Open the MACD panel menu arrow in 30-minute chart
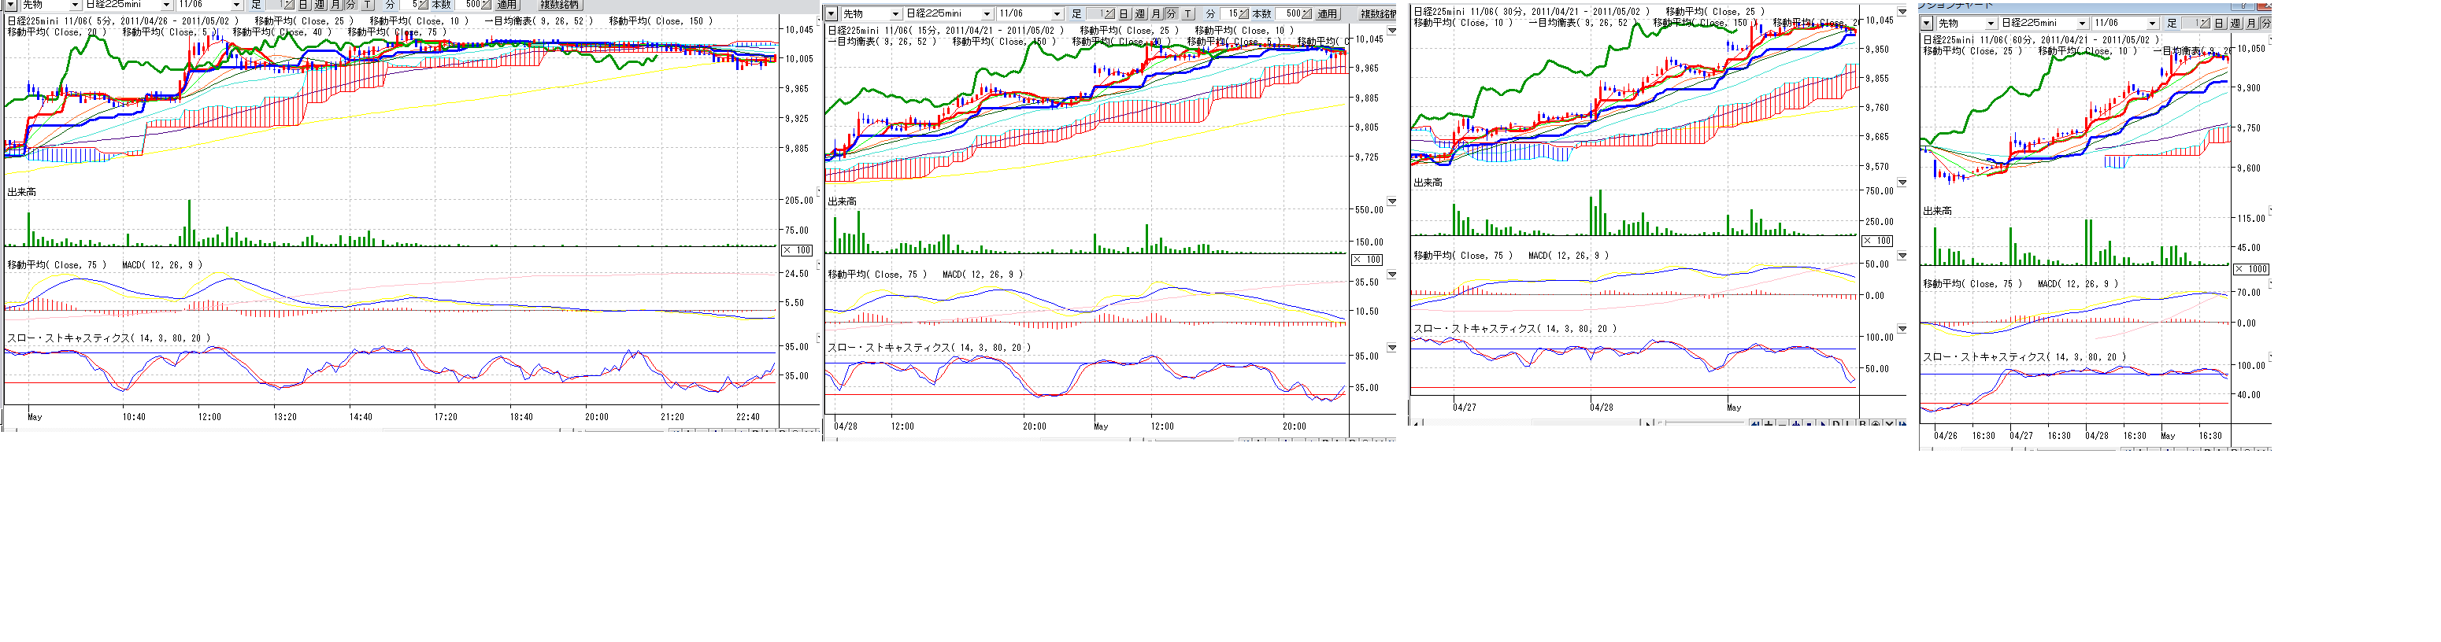The image size is (2441, 642). coord(1902,256)
